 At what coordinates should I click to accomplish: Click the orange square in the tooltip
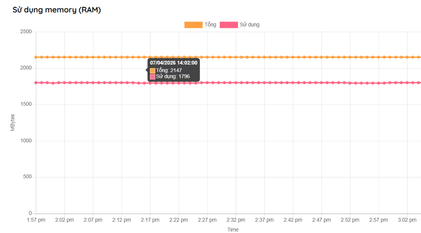click(153, 71)
